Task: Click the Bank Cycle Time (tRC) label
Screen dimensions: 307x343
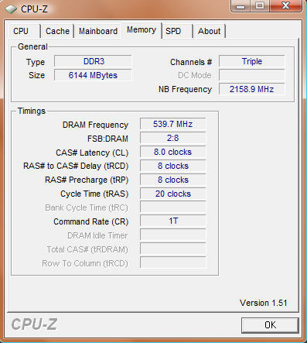Action: pyautogui.click(x=87, y=208)
